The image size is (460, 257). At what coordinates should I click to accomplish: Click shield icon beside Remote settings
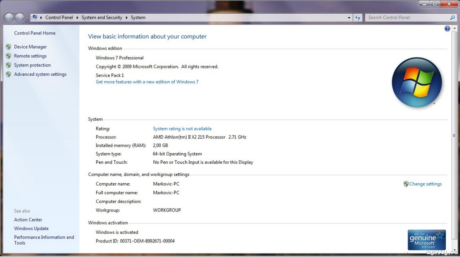click(x=8, y=56)
